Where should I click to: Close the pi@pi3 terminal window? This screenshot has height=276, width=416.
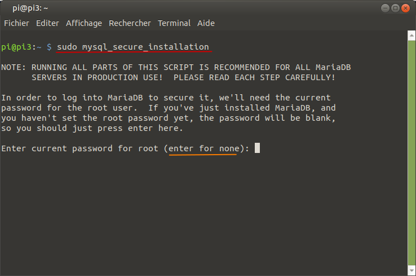405,8
